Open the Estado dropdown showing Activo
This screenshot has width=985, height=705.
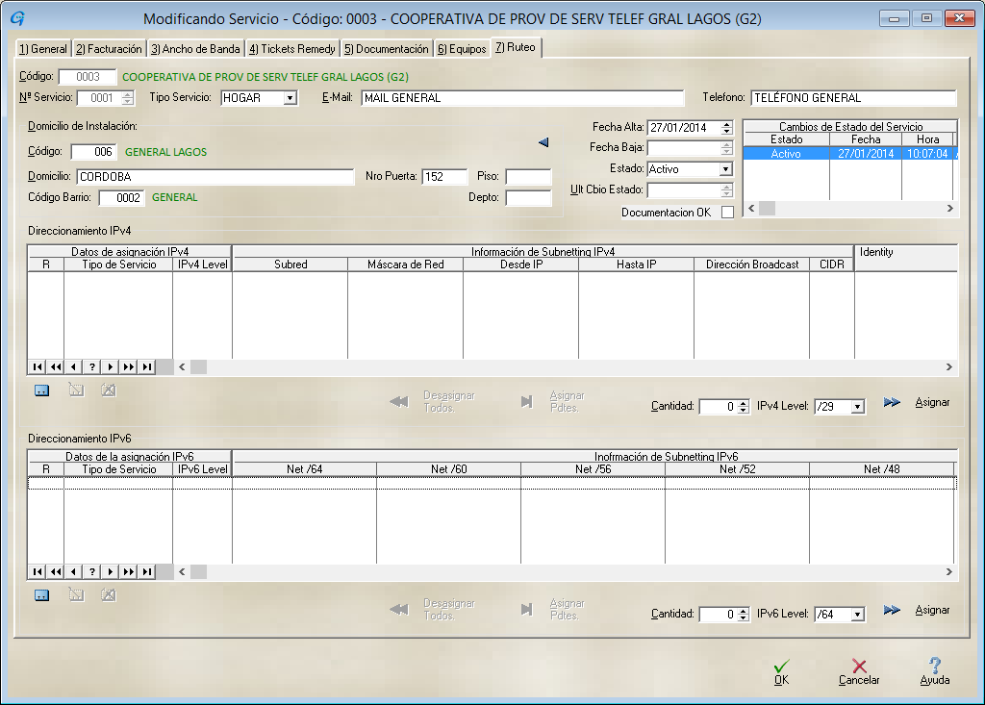[725, 169]
